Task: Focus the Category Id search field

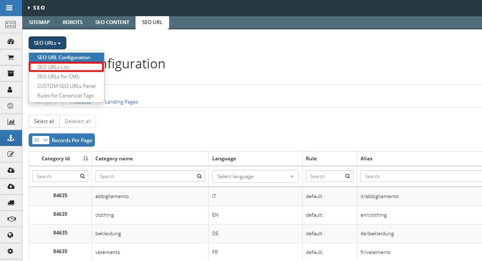Action: [60, 176]
